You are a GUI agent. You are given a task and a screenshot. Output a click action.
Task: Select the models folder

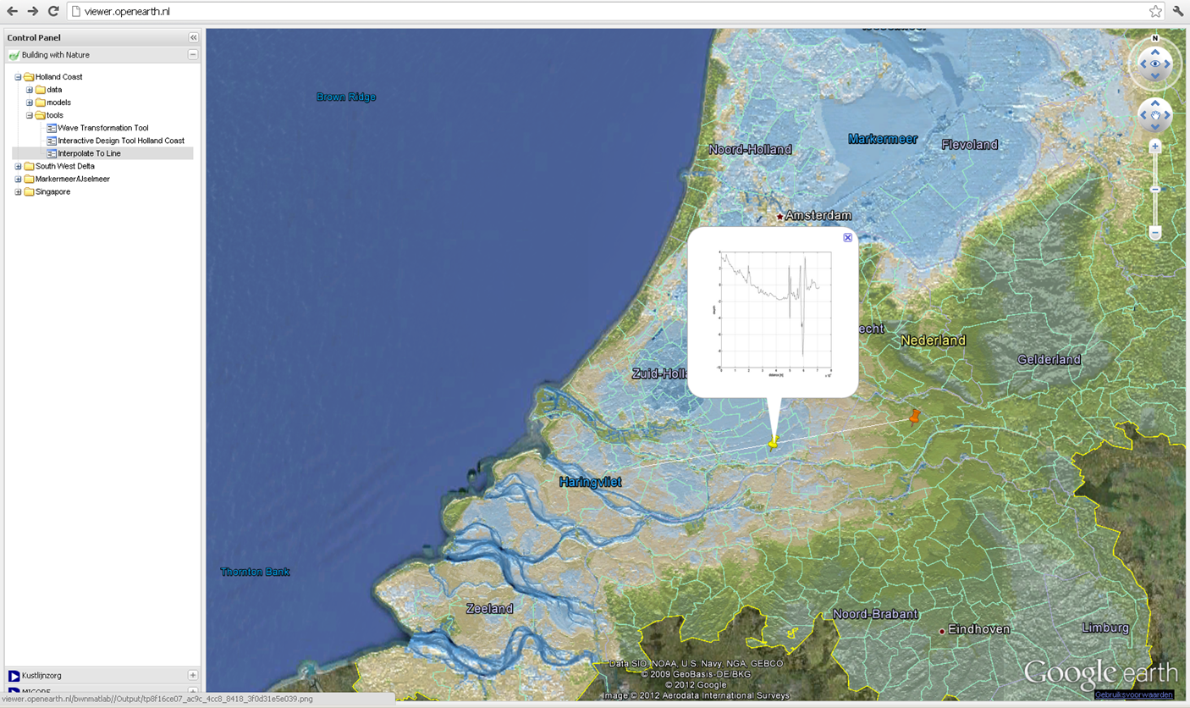(58, 102)
